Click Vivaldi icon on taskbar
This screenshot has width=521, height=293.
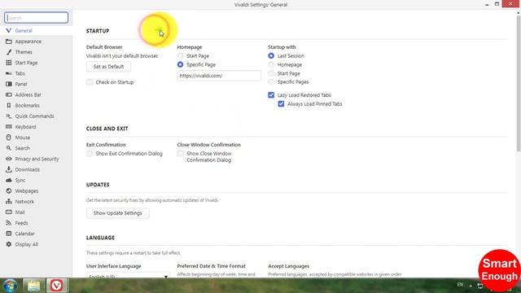click(56, 286)
